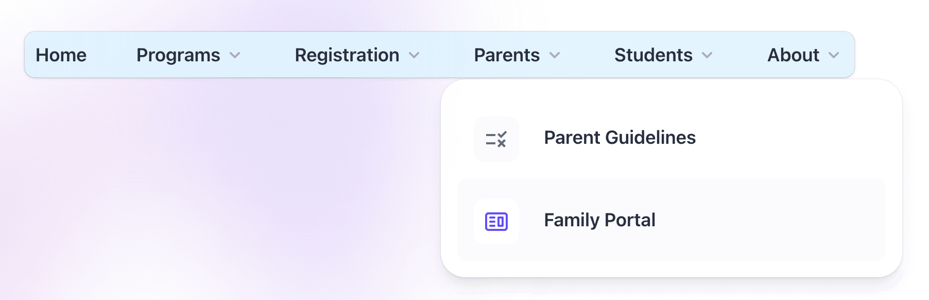Open the Registration menu label
This screenshot has height=300, width=929.
click(x=347, y=55)
